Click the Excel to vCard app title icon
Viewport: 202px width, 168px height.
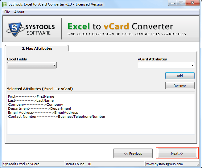point(5,4)
